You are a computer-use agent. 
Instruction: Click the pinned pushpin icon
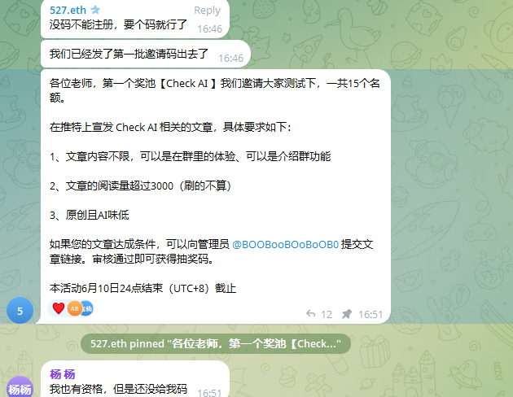pos(346,314)
